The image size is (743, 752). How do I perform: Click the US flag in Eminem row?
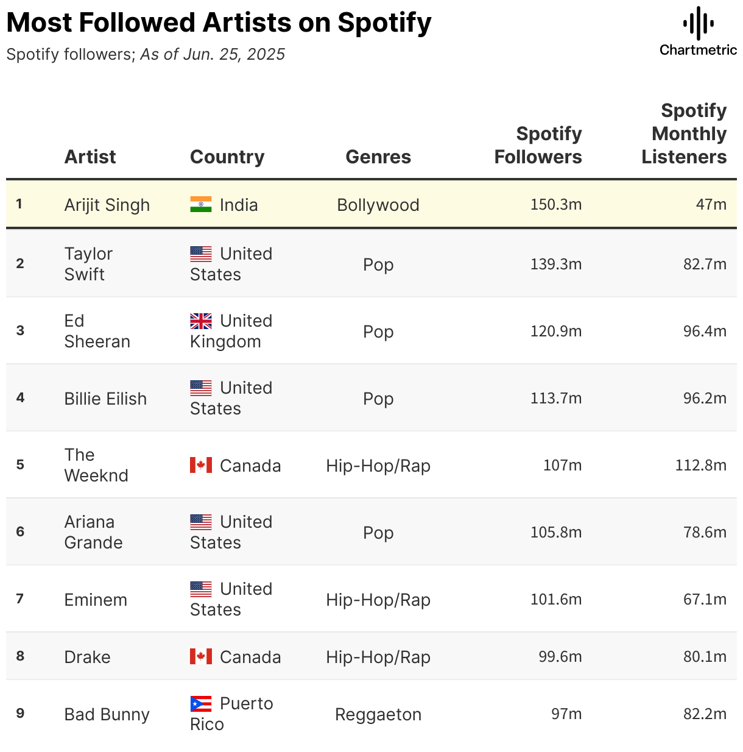(201, 589)
